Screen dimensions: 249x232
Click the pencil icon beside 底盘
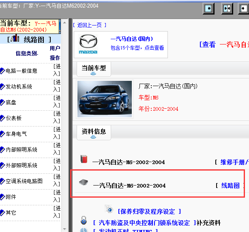[2, 102]
